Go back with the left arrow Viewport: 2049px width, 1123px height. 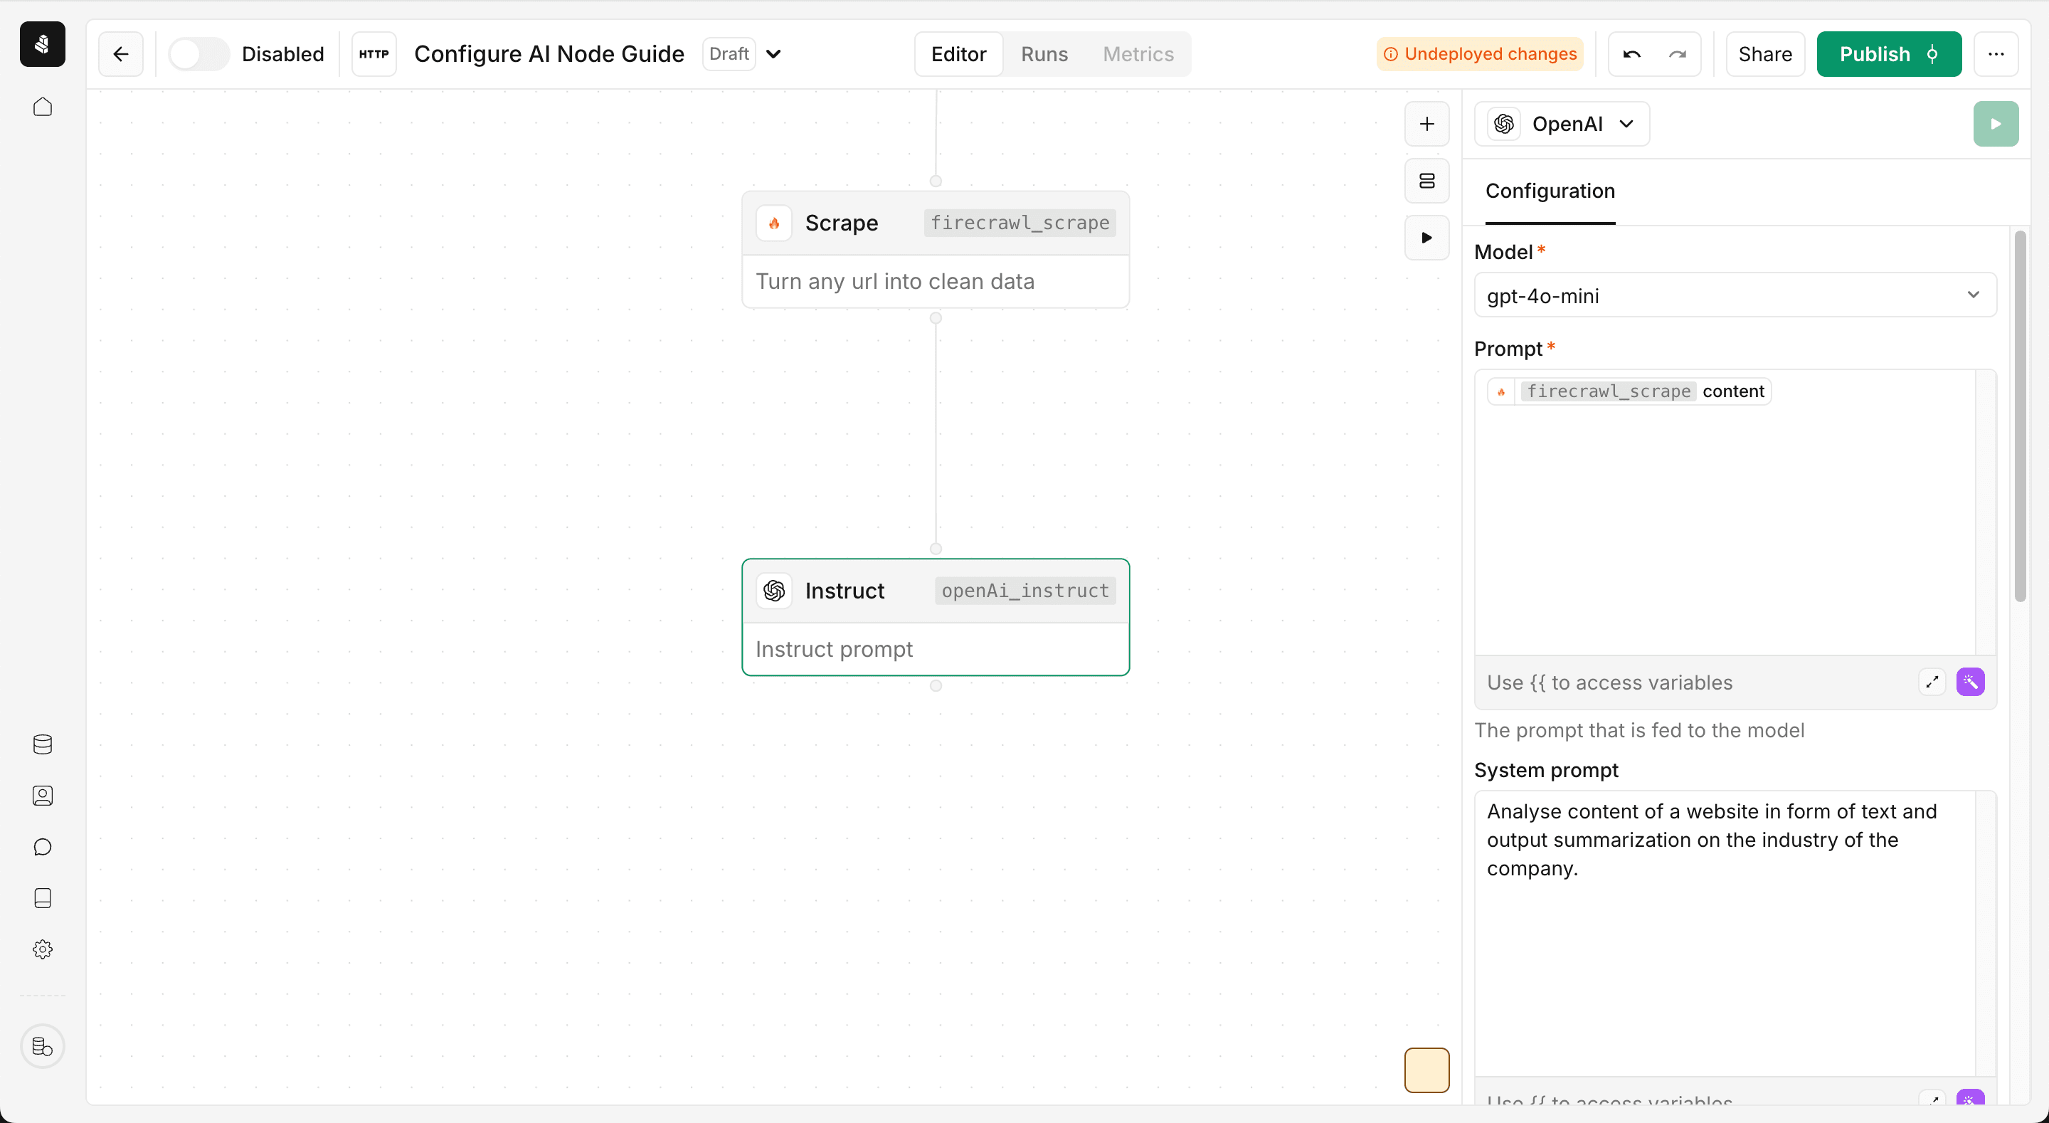tap(121, 54)
